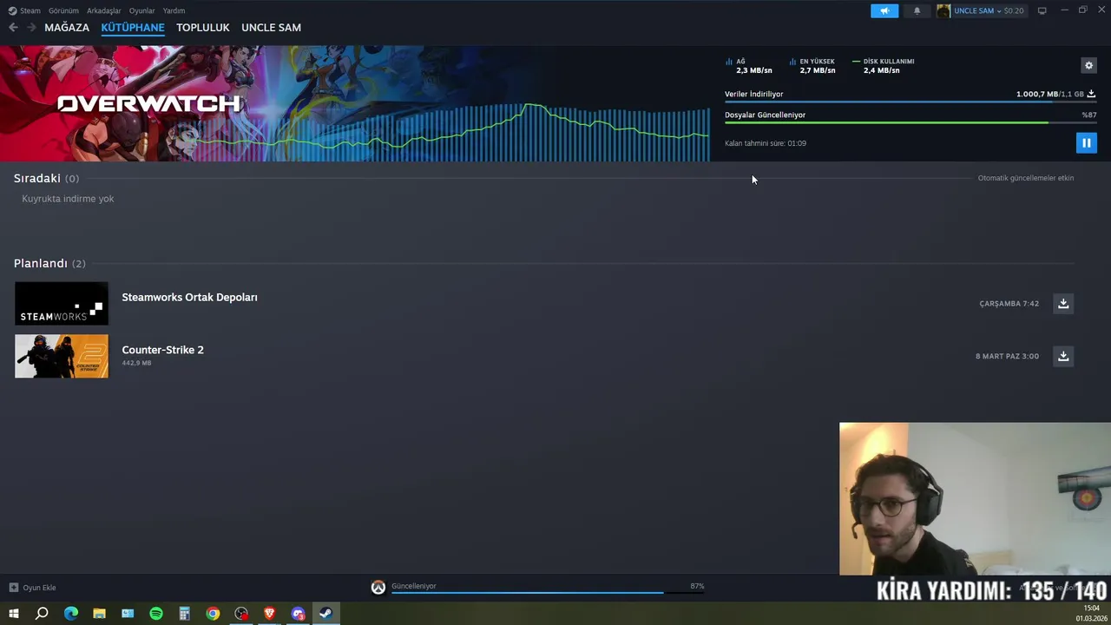
Task: Click the Veriler İndiriliyor progress bar
Action: [910, 102]
